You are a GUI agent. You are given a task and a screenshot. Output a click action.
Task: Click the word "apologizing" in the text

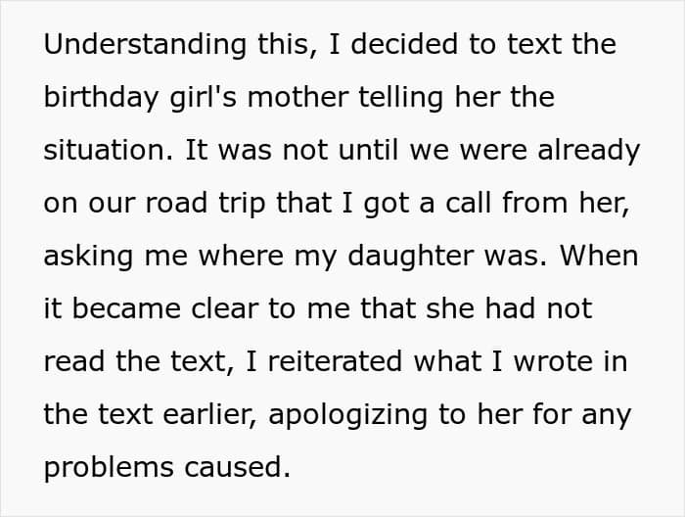(347, 415)
